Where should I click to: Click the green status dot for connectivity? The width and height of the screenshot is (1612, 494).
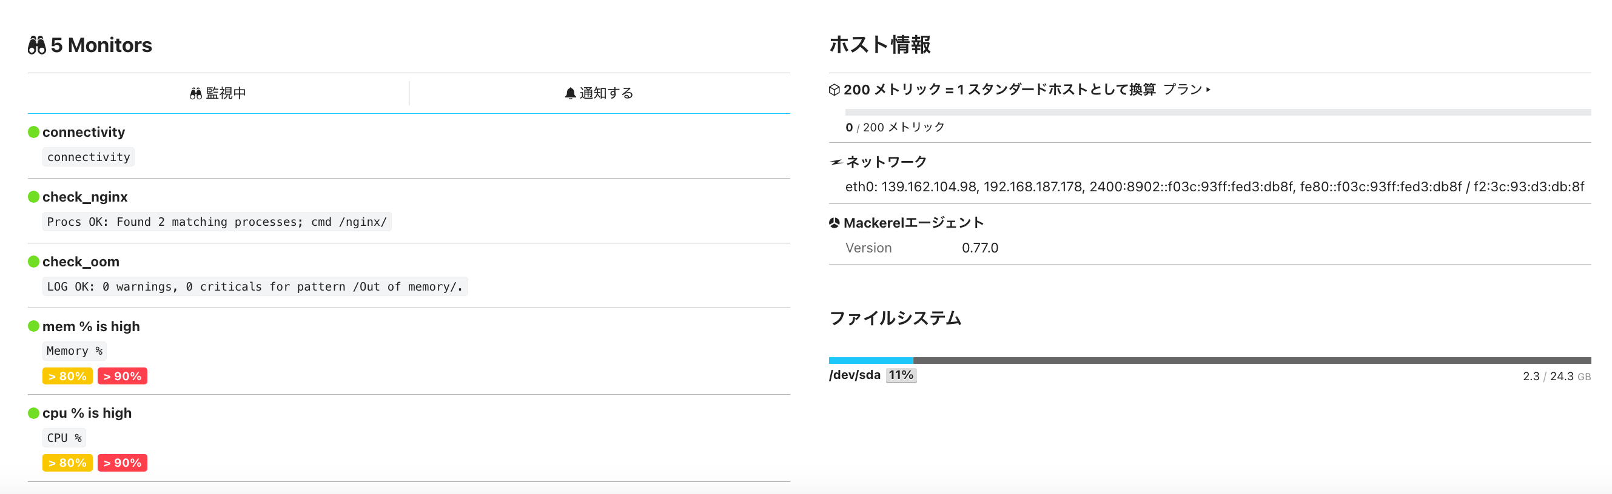point(34,132)
